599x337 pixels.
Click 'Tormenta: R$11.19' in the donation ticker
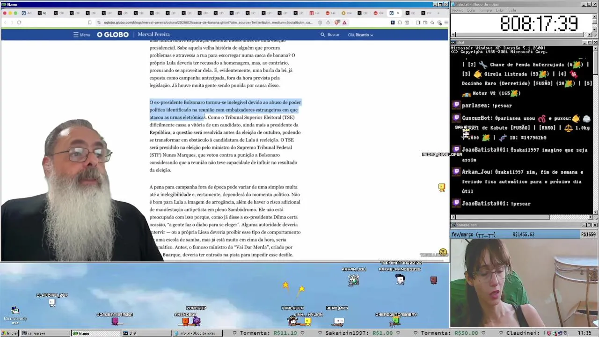tap(269, 333)
